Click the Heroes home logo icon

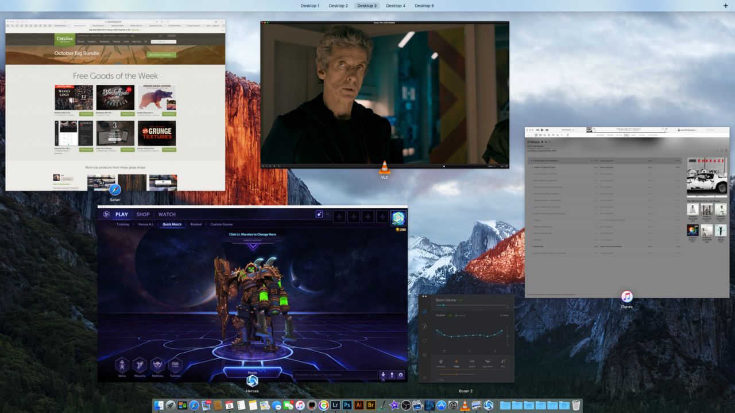[106, 215]
